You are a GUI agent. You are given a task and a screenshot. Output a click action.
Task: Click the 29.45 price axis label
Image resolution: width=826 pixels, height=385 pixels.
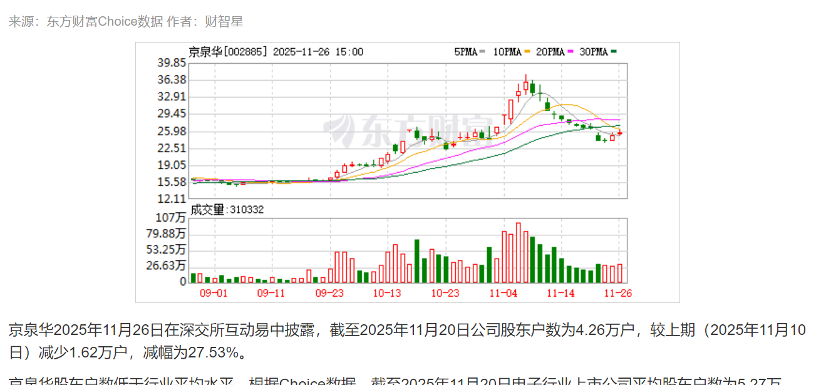[x=172, y=113]
